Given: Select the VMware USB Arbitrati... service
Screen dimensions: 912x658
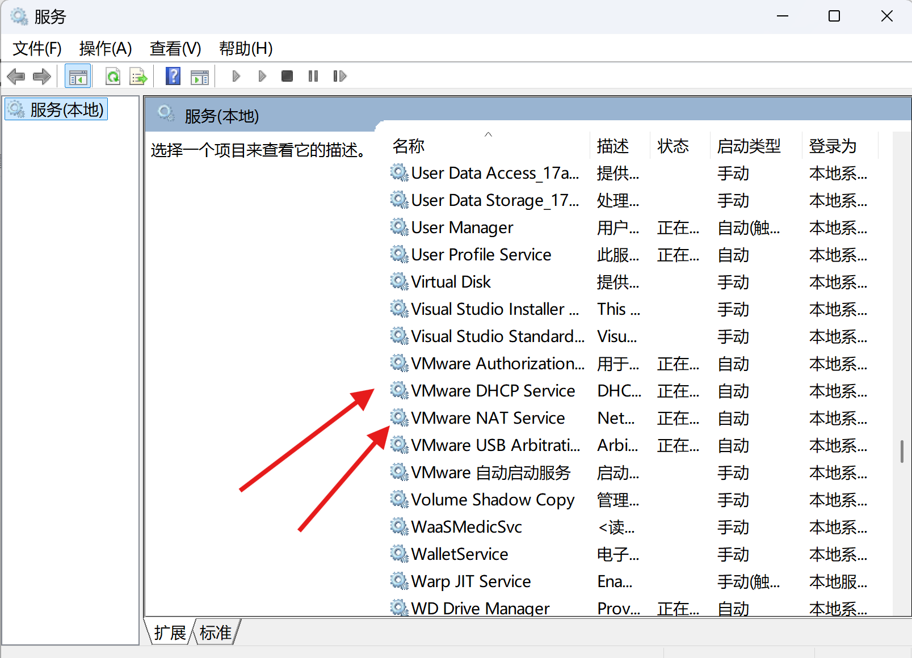Looking at the screenshot, I should [x=633, y=445].
